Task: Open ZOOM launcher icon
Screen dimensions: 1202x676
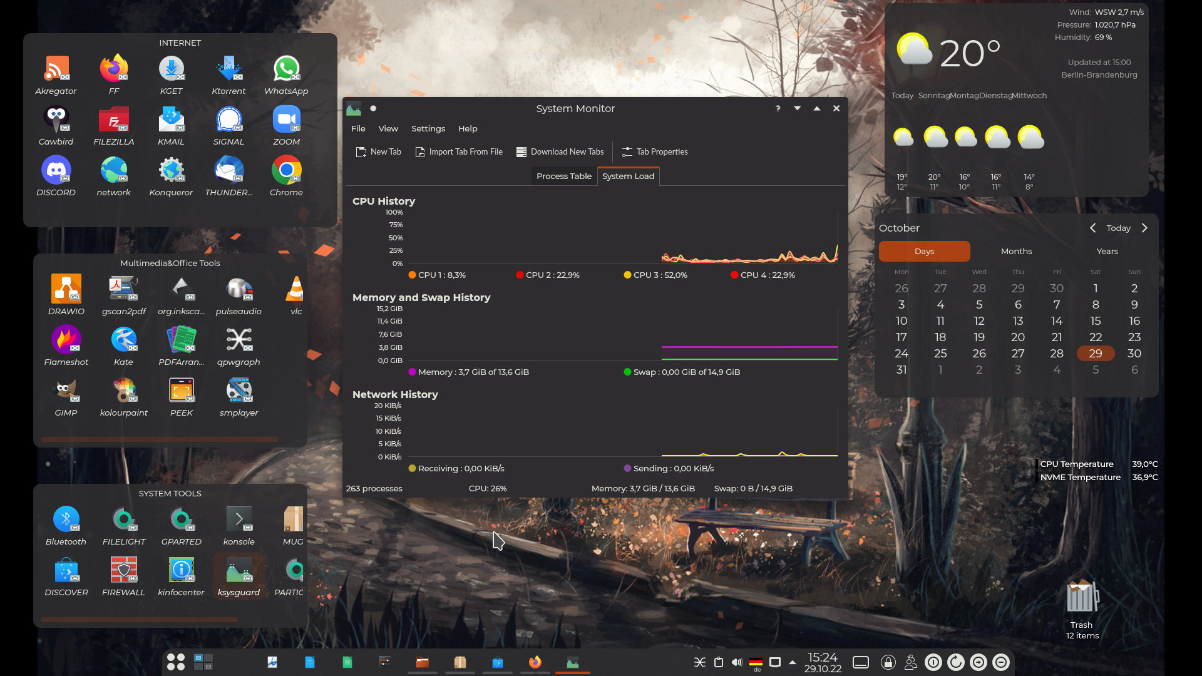Action: coord(286,126)
